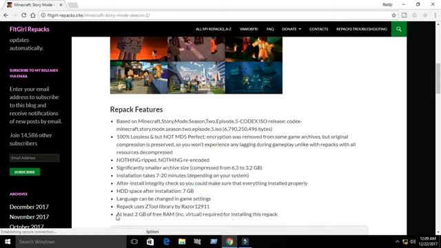Open a new browser tab

[73, 5]
